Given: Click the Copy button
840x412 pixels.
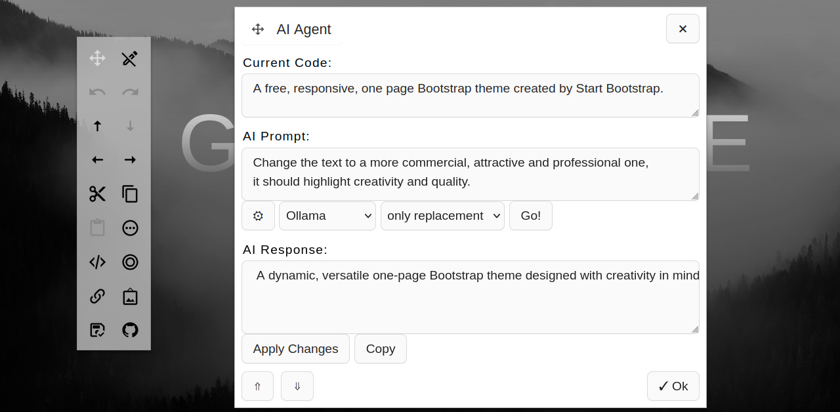Looking at the screenshot, I should pos(381,349).
